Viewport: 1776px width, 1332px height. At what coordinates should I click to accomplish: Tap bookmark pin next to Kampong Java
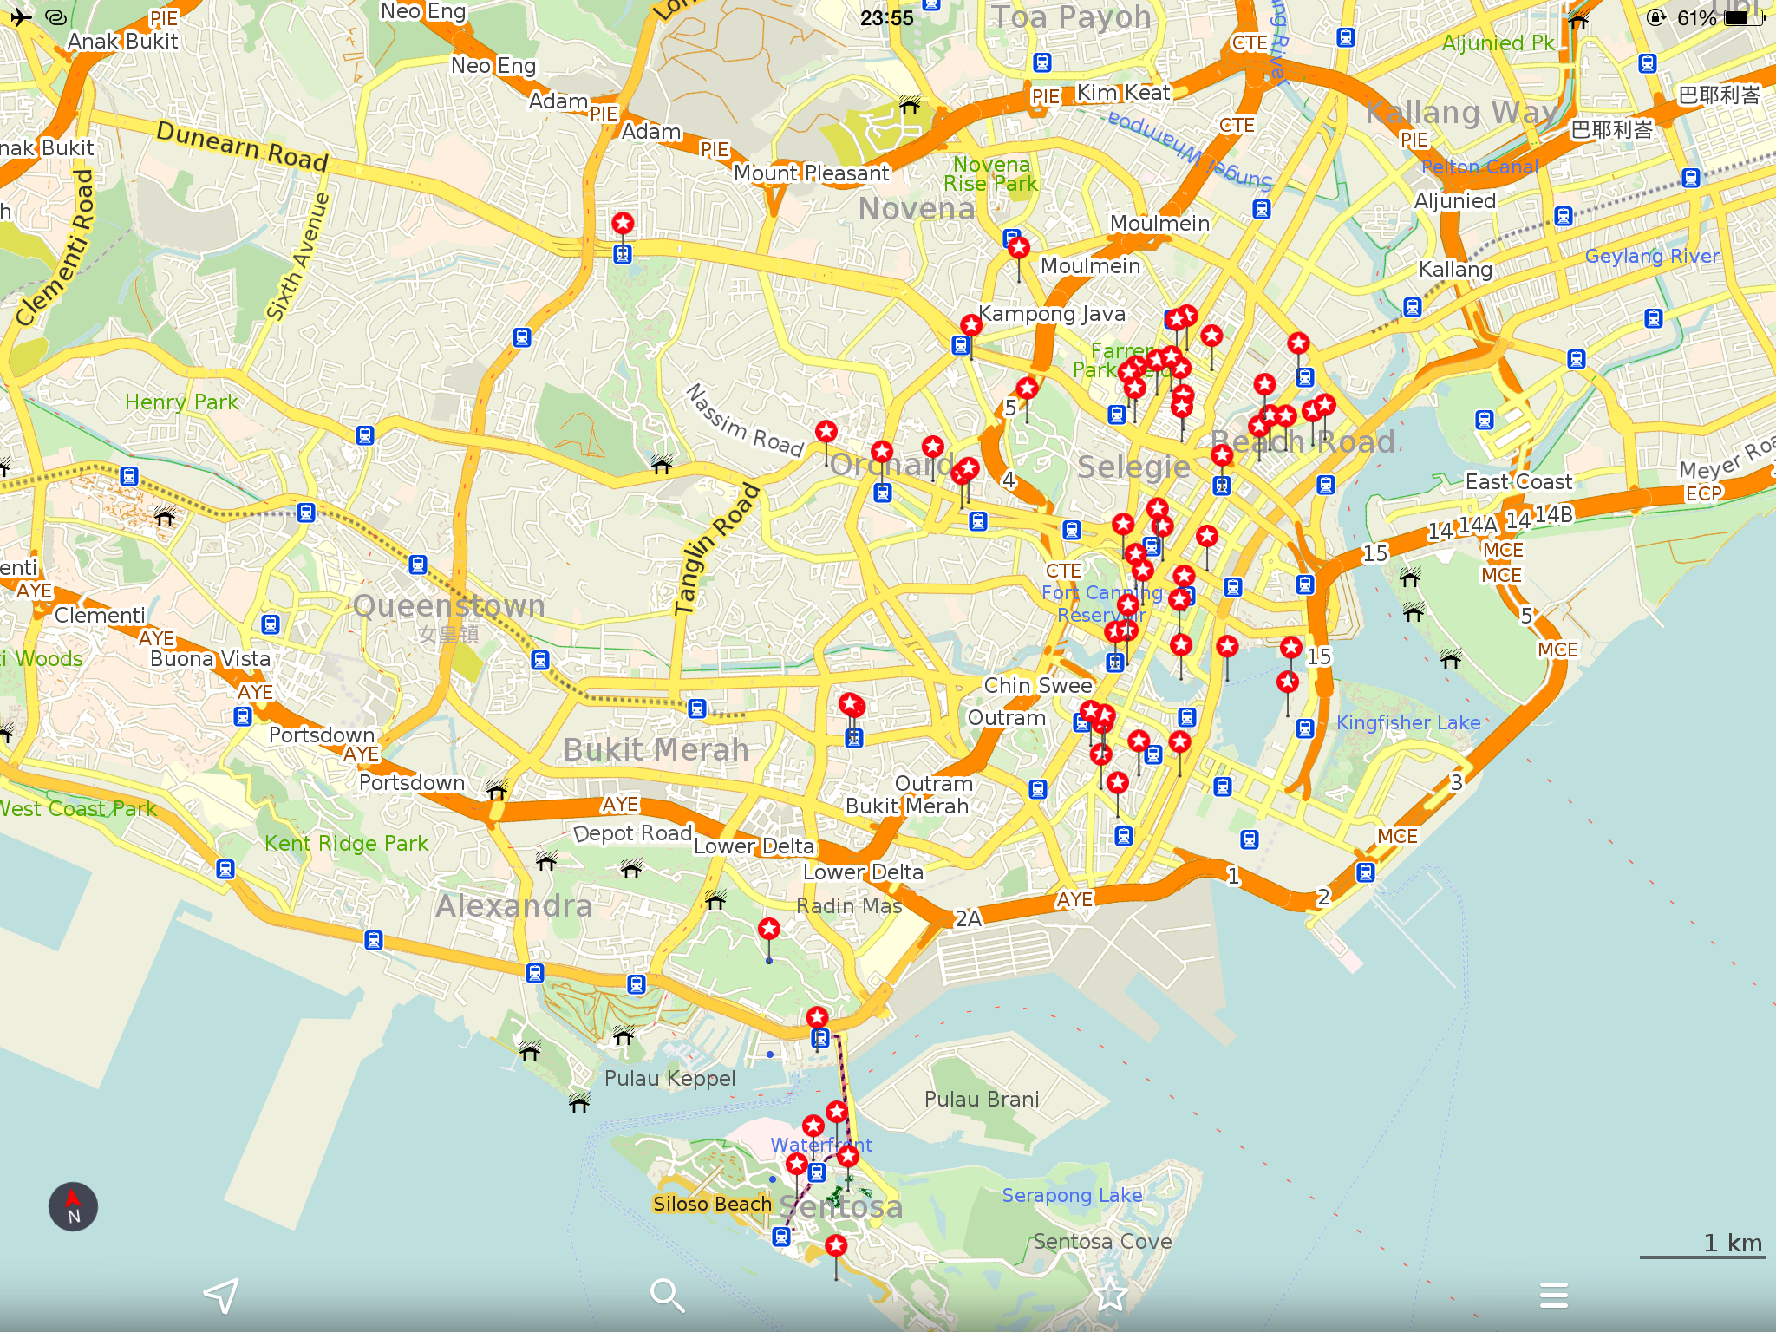(971, 325)
